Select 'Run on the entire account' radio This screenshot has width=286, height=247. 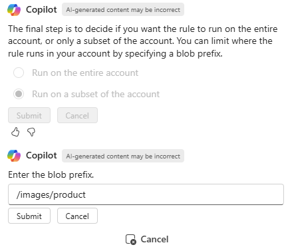[x=19, y=73]
